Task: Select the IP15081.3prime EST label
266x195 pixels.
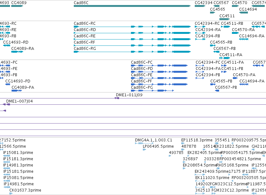Action: tap(18, 153)
